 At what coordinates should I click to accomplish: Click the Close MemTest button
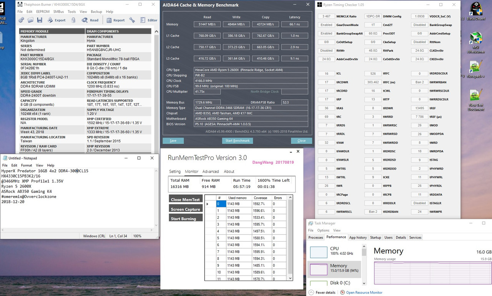point(186,199)
